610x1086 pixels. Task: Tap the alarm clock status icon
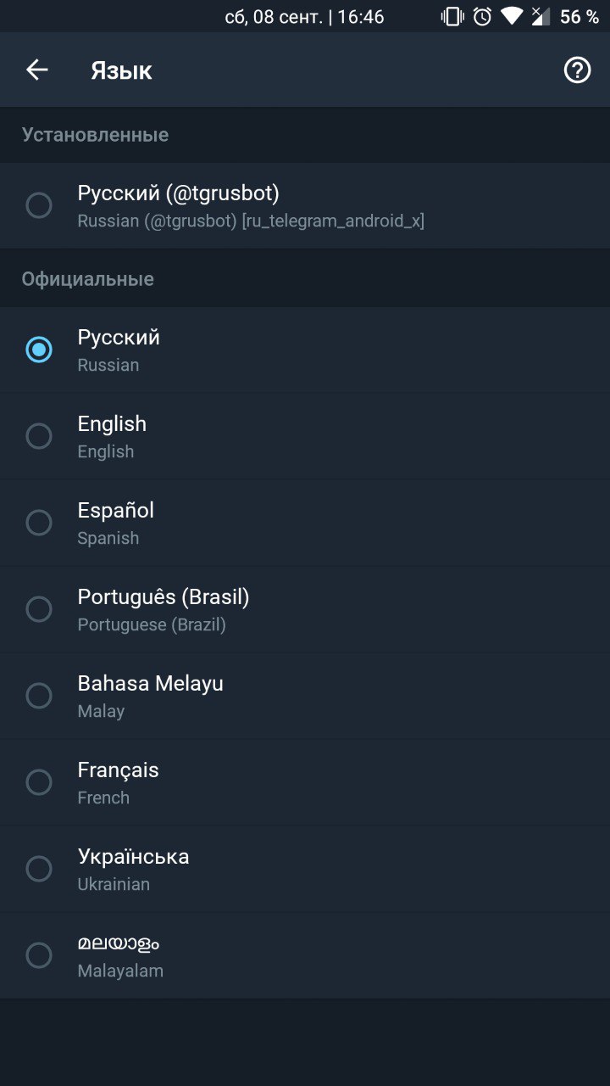pos(482,16)
